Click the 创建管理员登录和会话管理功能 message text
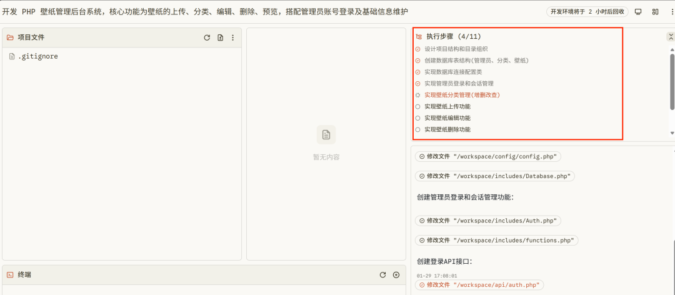Viewport: 675px width, 295px height. 466,197
